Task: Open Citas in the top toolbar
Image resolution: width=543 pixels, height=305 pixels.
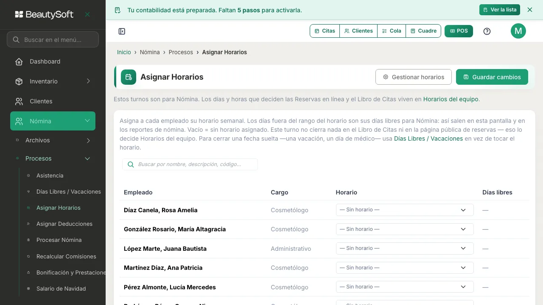Action: [x=325, y=31]
